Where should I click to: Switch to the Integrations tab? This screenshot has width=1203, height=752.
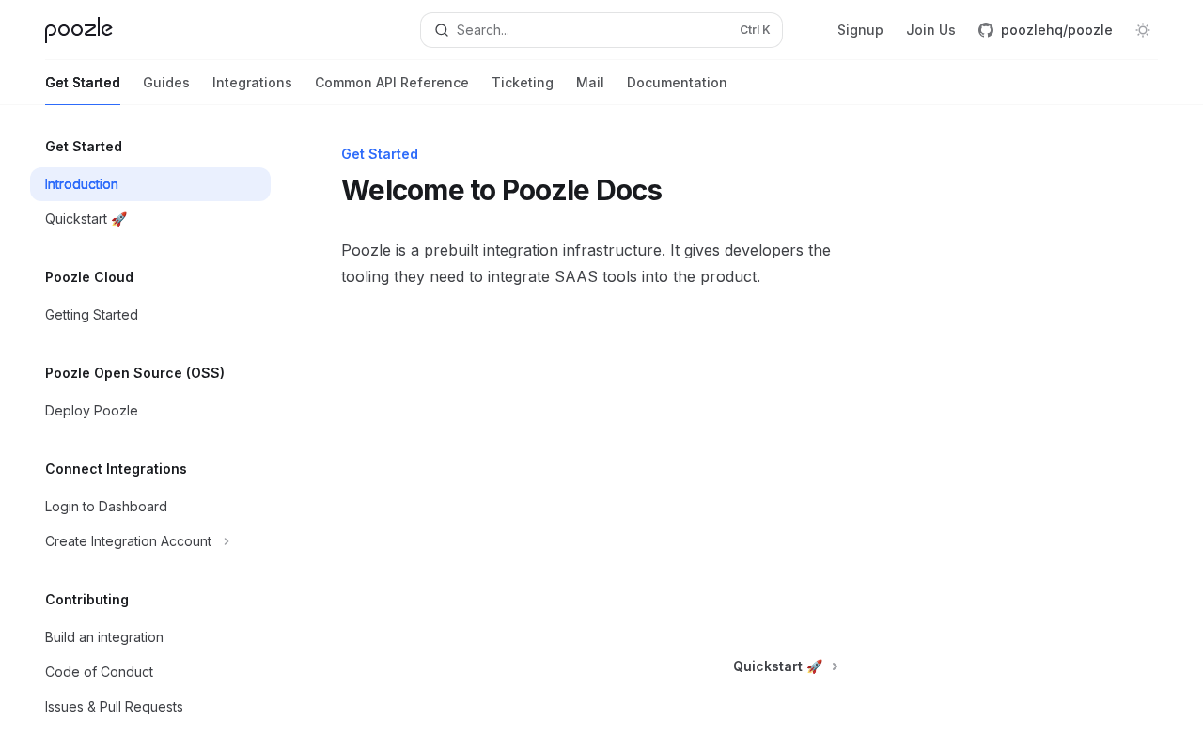(x=252, y=83)
